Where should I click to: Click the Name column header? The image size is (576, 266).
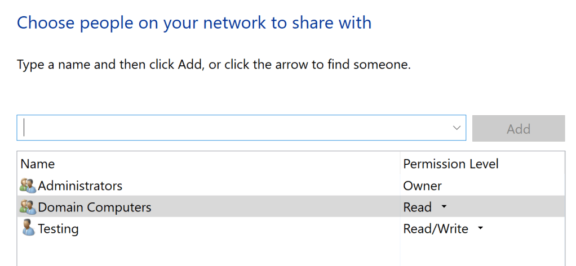point(38,164)
